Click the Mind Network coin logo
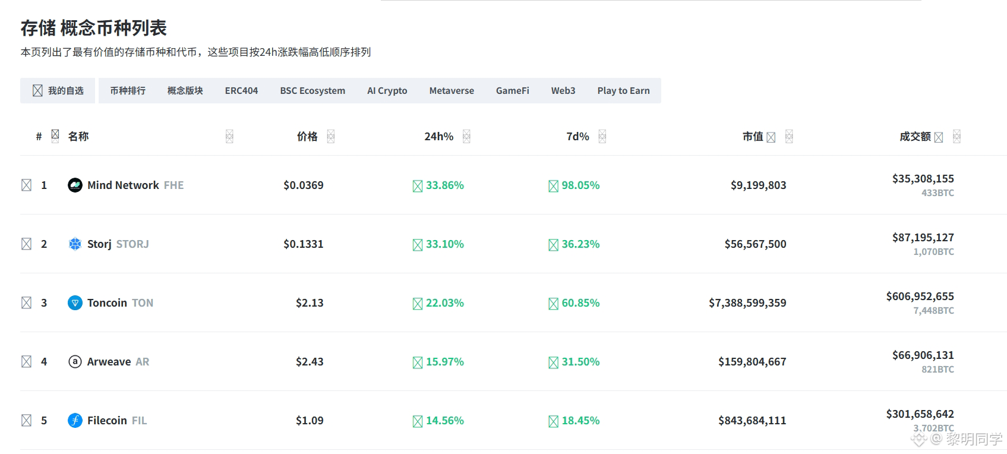The height and width of the screenshot is (454, 1007). coord(75,185)
